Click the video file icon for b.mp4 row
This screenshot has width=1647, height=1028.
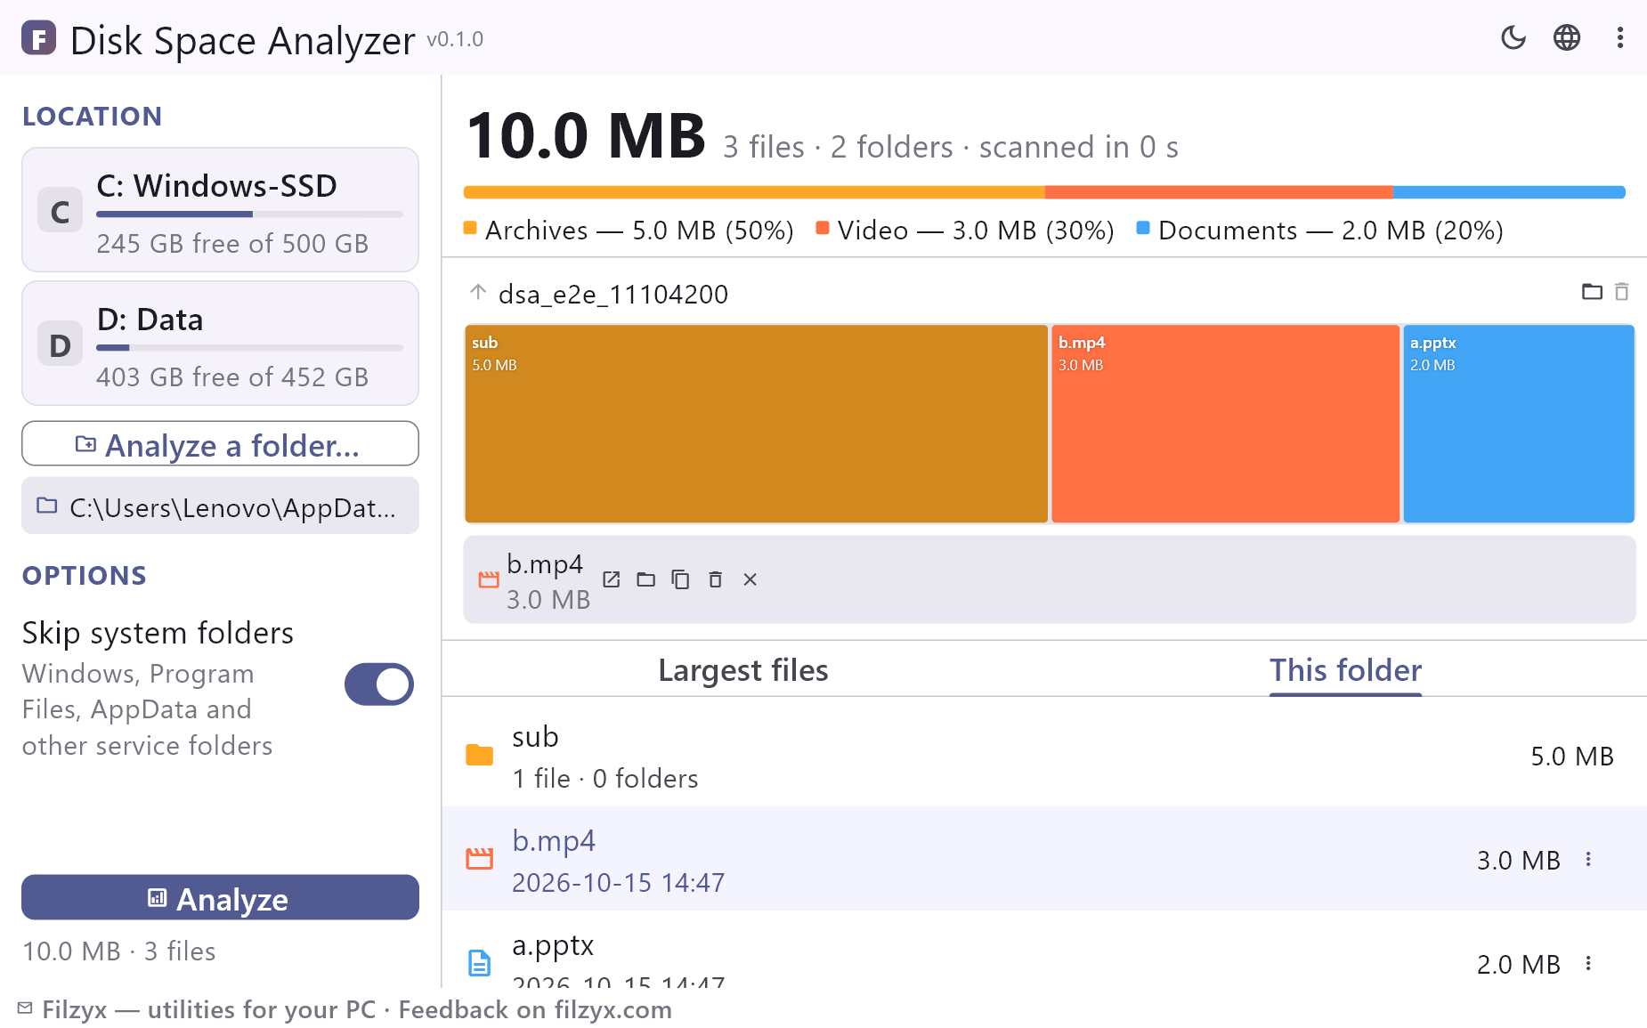point(480,859)
